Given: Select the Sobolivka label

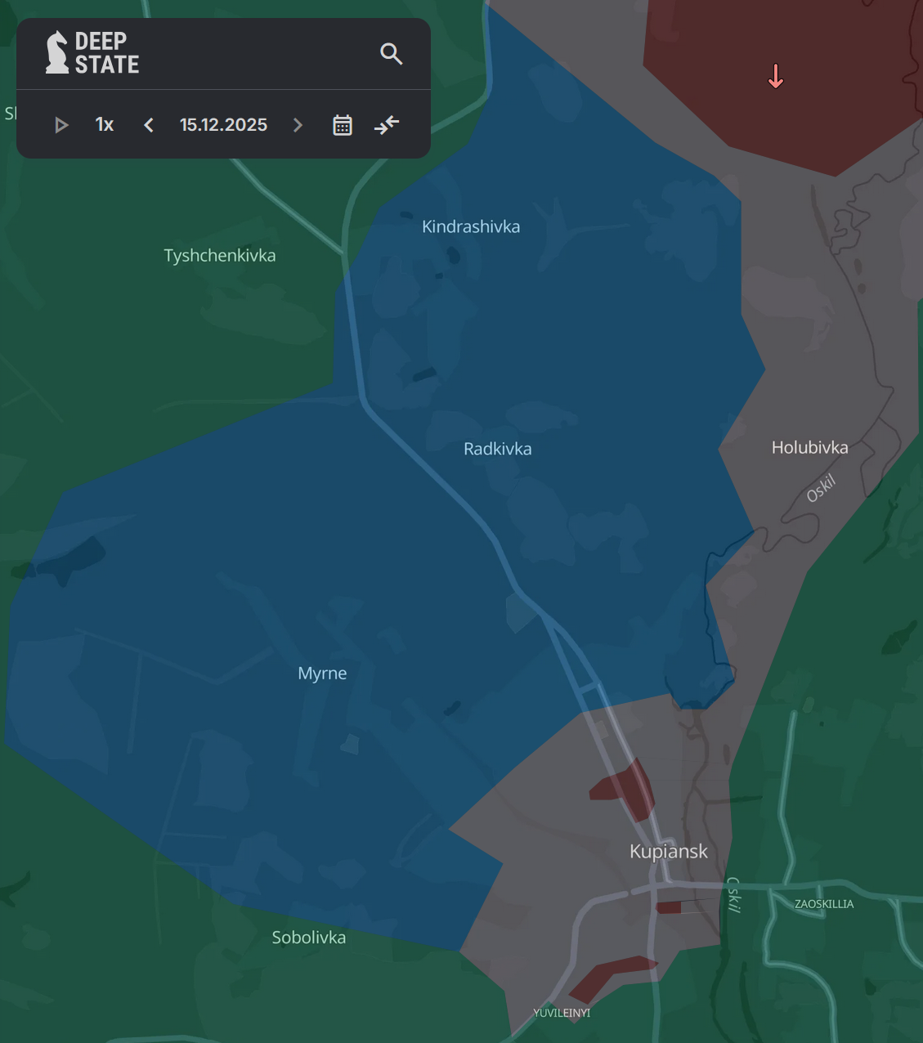Looking at the screenshot, I should pyautogui.click(x=308, y=938).
